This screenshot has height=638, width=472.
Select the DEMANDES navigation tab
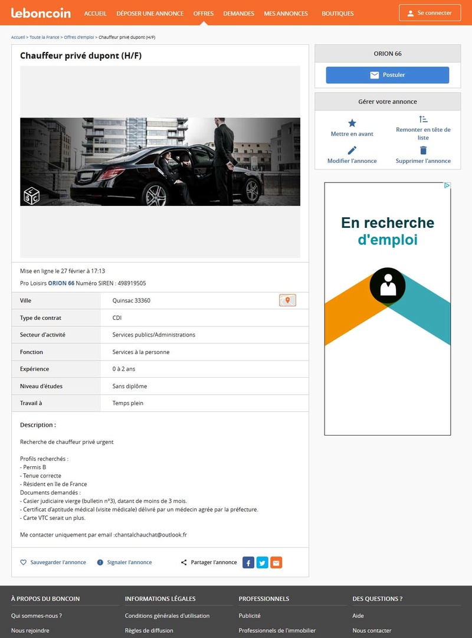pyautogui.click(x=238, y=14)
